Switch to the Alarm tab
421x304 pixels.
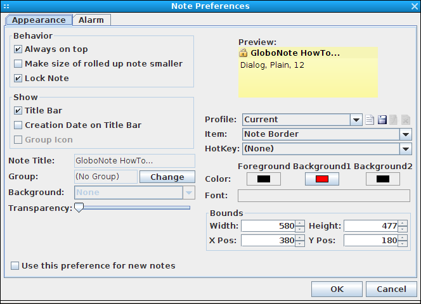(91, 20)
